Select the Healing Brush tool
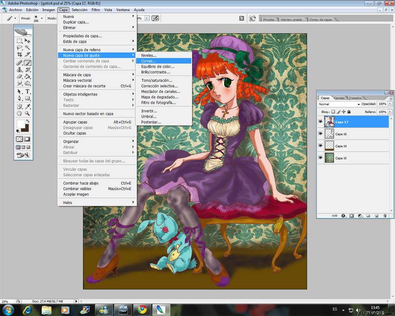Image resolution: width=395 pixels, height=316 pixels. coord(20,63)
